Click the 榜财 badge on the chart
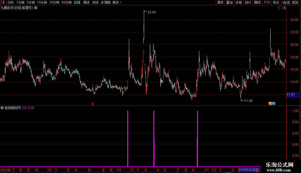The image size is (301, 173). (272, 103)
